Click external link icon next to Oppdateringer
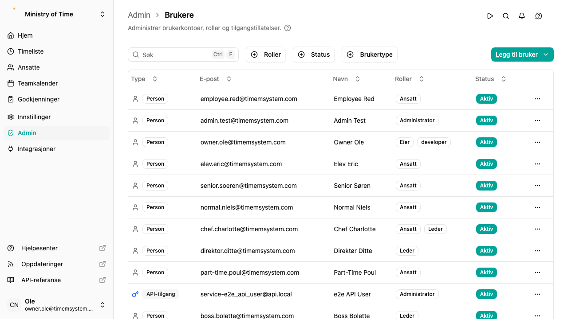Screen dimensions: 568x319 [x=103, y=264]
